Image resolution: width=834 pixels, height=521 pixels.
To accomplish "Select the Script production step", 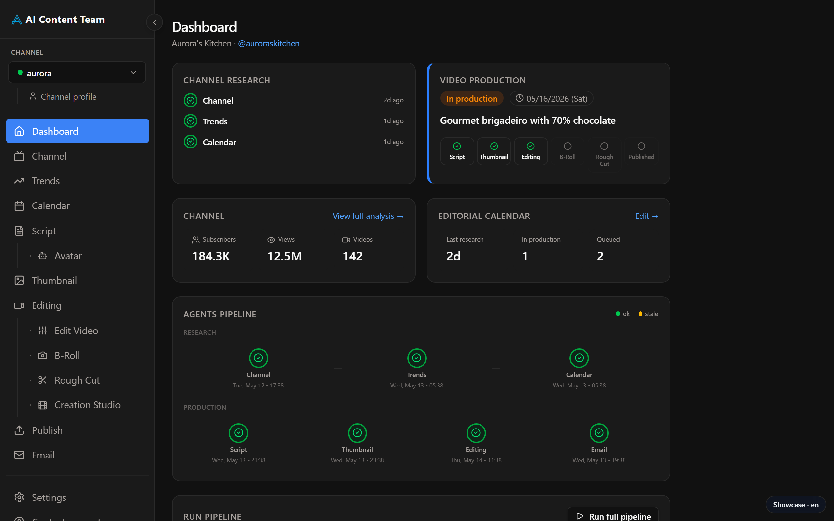I will click(457, 151).
